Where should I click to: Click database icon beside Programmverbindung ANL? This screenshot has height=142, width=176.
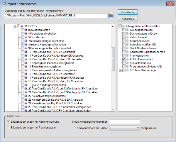coord(127,67)
